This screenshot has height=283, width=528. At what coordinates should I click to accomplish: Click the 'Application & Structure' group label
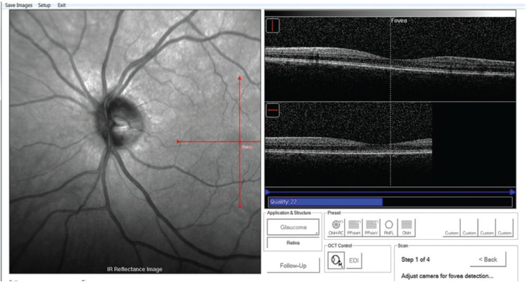[289, 213]
